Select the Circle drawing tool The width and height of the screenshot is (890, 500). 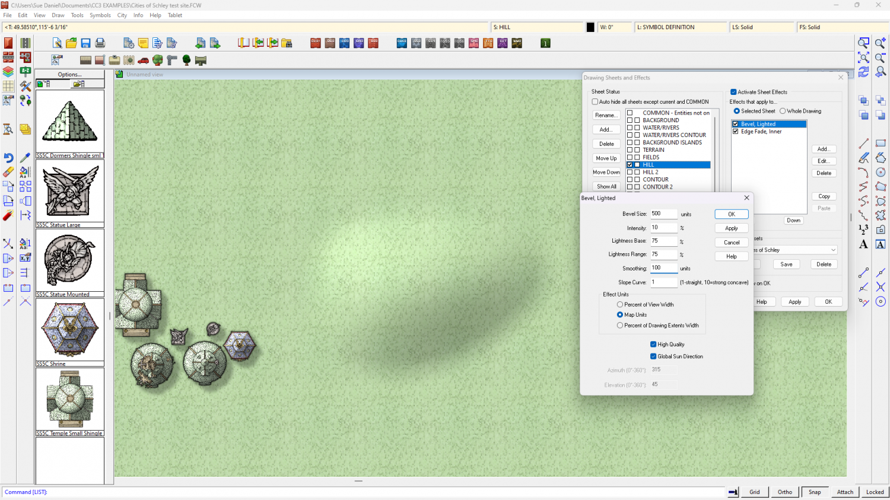(x=881, y=172)
